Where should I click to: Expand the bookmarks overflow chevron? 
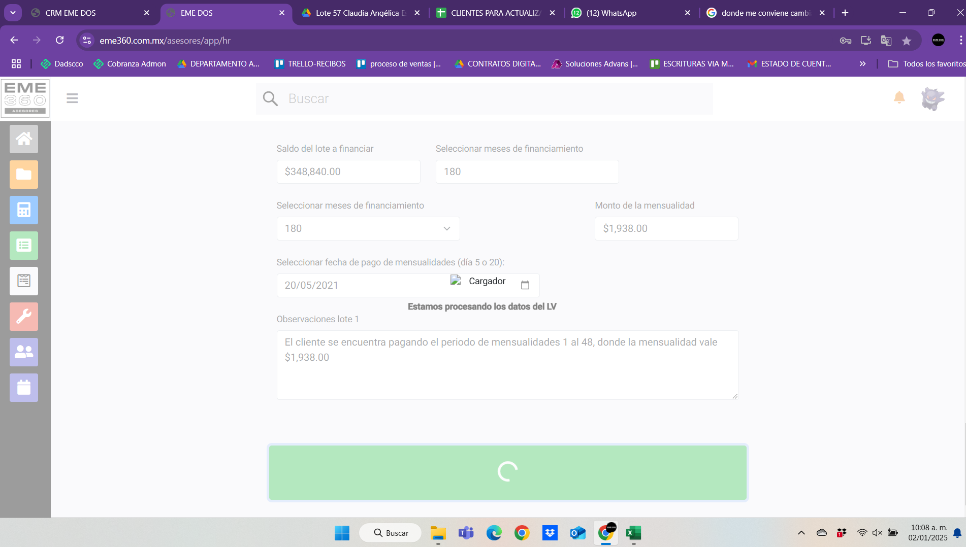tap(862, 64)
